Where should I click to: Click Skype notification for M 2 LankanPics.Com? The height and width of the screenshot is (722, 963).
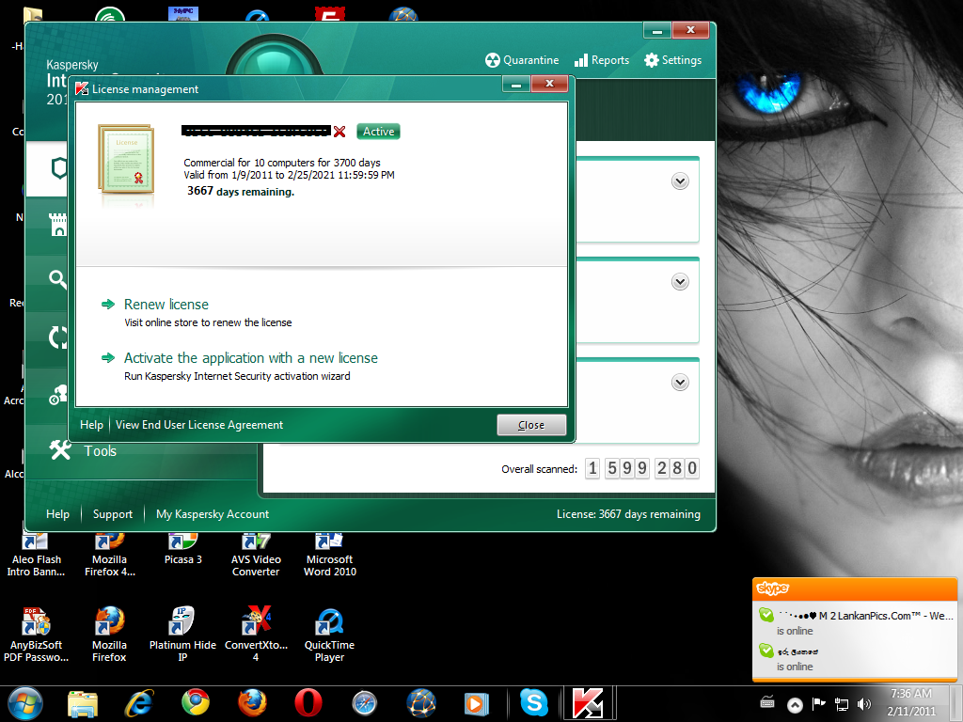point(855,622)
